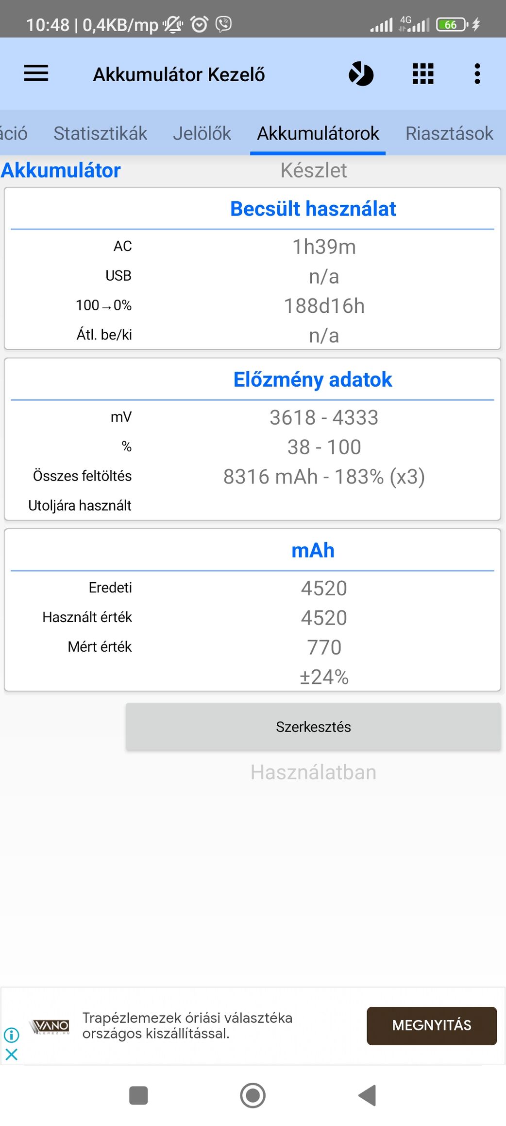
Task: Switch to the Riasztások tab
Action: point(449,133)
